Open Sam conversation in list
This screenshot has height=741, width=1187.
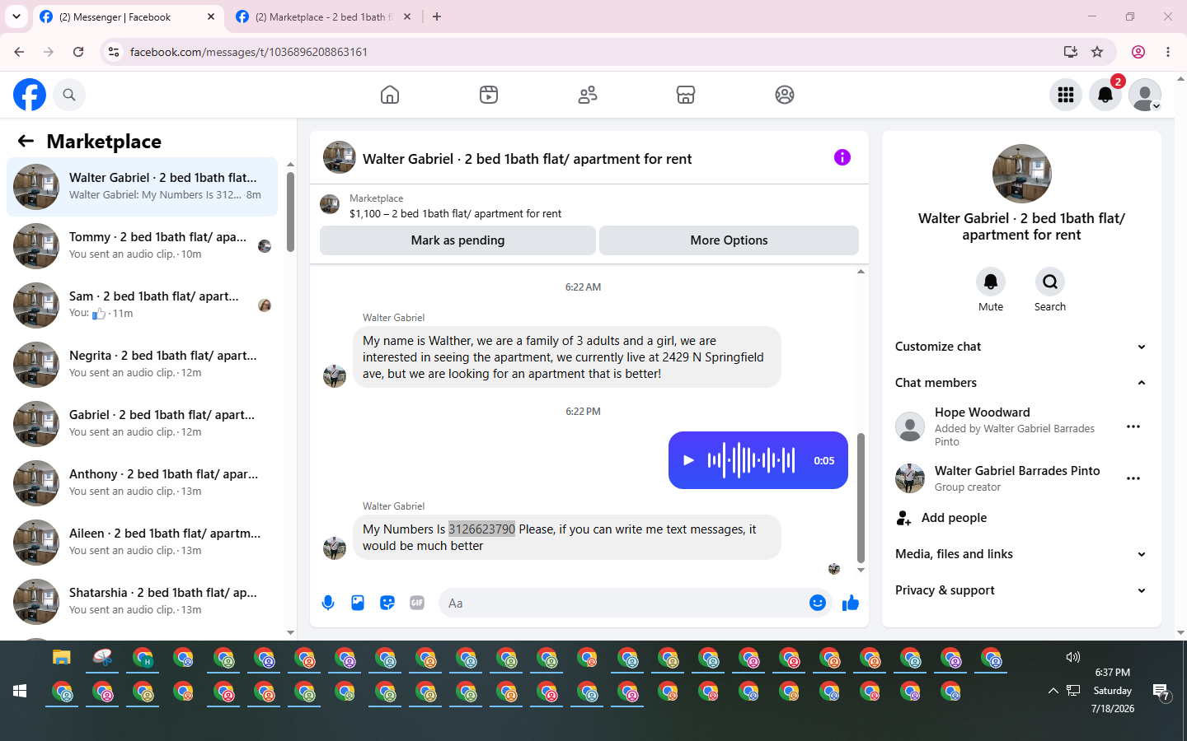[143, 305]
